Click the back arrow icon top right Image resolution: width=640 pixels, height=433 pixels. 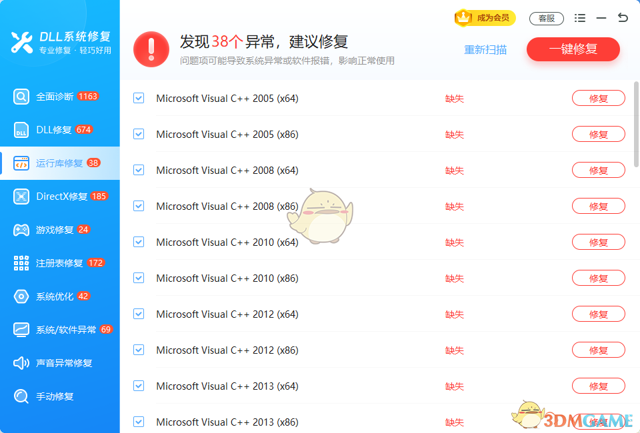(623, 18)
